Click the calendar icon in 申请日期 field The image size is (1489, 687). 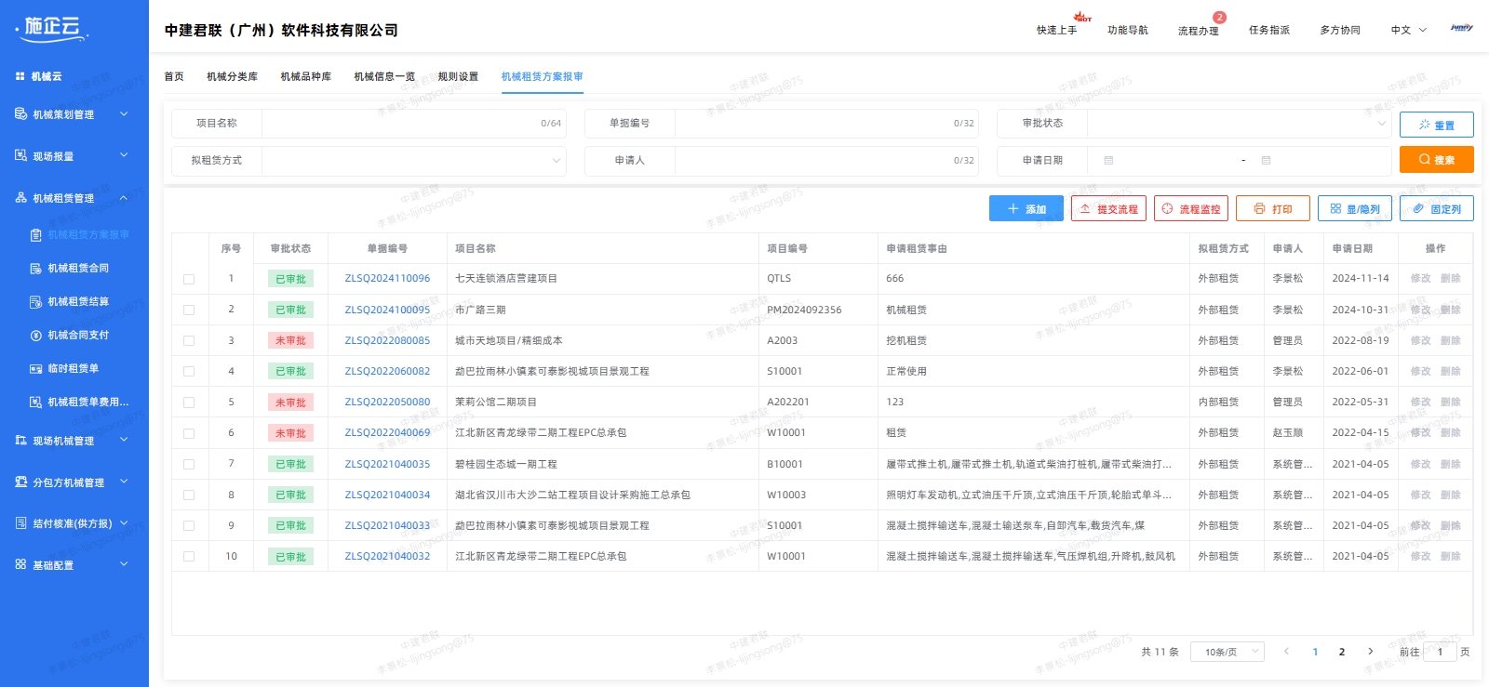point(1108,161)
